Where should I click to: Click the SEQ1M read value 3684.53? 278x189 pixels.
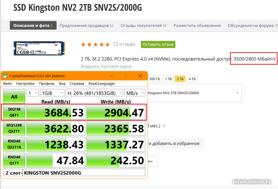point(56,112)
